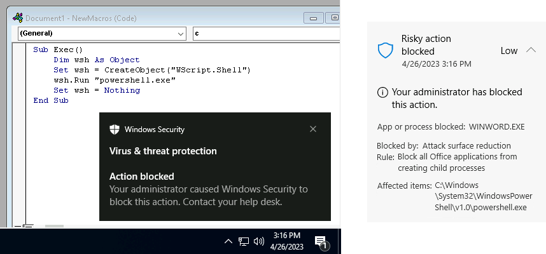The image size is (546, 254).
Task: Restore the NewMacros code window size
Action: click(333, 18)
